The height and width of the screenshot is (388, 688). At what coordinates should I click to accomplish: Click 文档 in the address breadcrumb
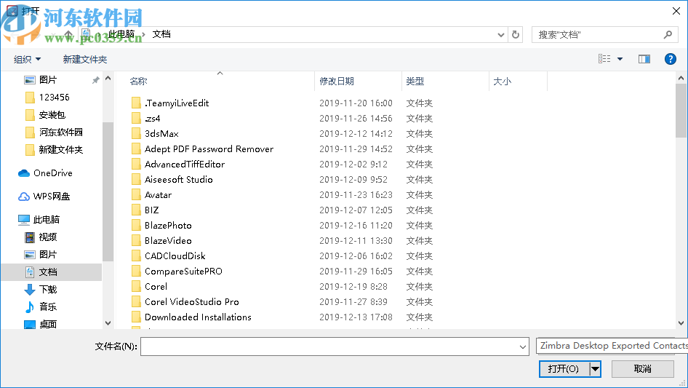point(161,34)
